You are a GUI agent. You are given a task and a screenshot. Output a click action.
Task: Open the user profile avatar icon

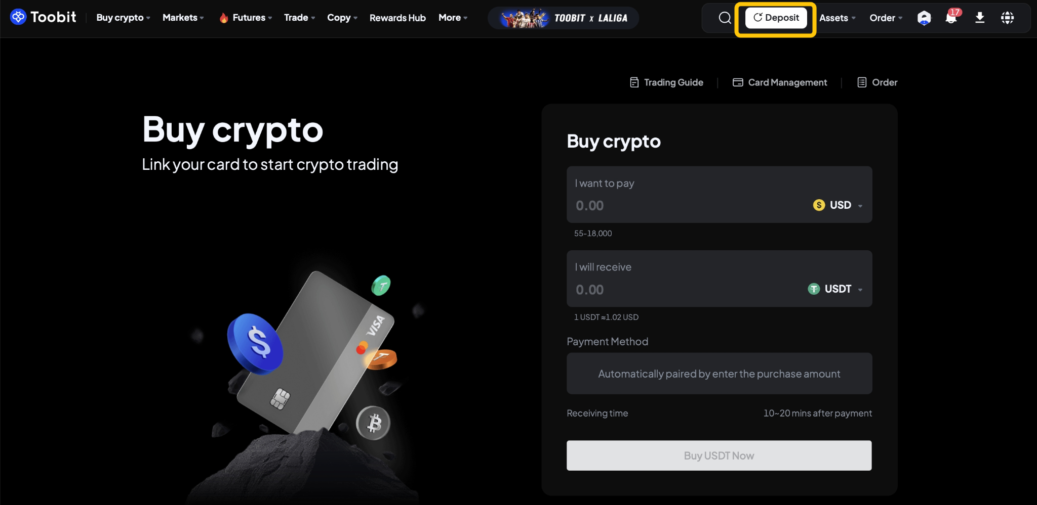[x=924, y=18]
